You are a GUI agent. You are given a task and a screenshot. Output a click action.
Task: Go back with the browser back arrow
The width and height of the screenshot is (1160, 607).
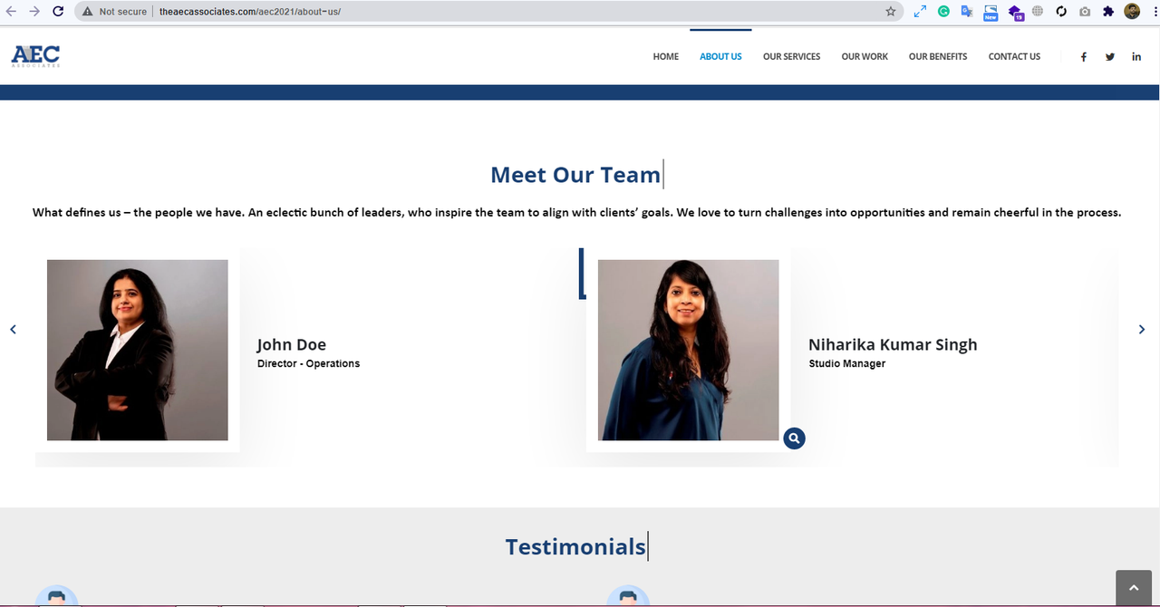tap(11, 12)
